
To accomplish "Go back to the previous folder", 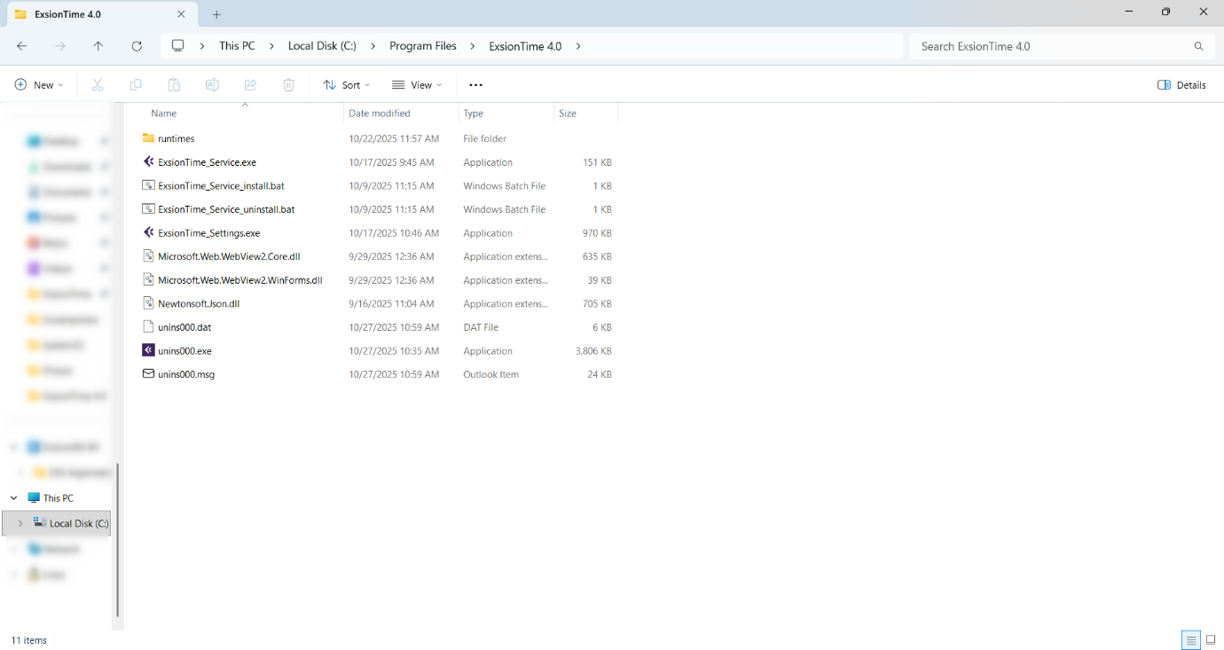I will (x=22, y=46).
